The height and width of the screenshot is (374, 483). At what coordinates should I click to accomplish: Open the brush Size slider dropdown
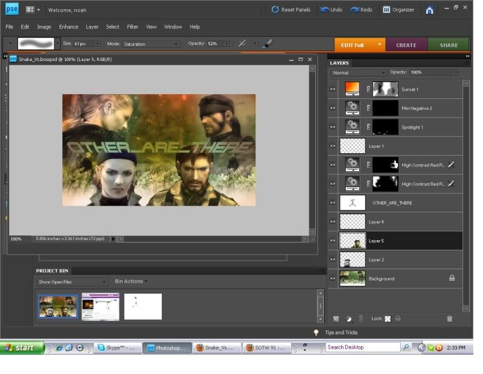pos(97,43)
